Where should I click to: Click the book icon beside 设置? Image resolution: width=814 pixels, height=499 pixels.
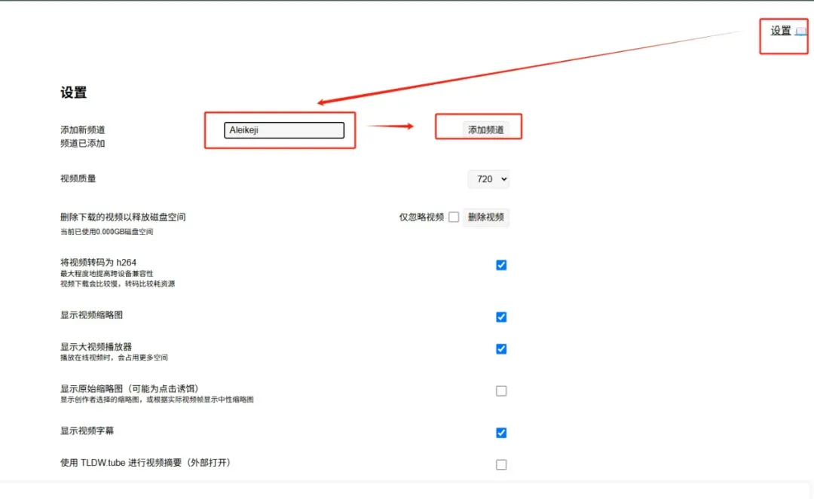800,32
